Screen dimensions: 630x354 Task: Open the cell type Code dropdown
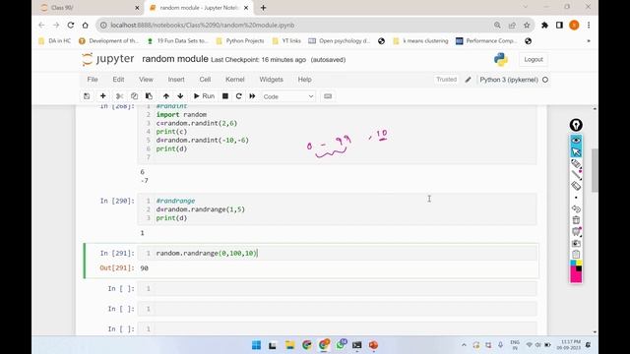pyautogui.click(x=288, y=96)
